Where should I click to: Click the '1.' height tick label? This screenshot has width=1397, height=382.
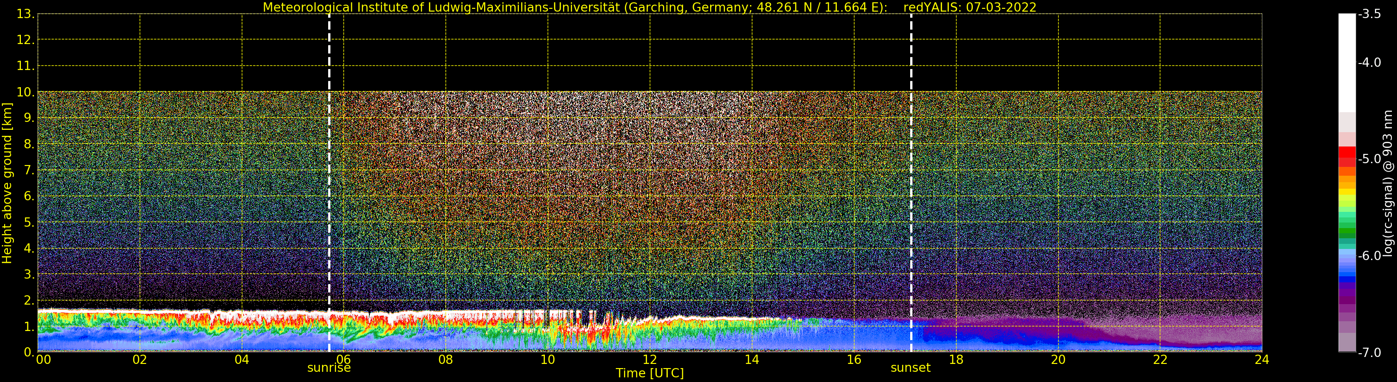point(29,326)
